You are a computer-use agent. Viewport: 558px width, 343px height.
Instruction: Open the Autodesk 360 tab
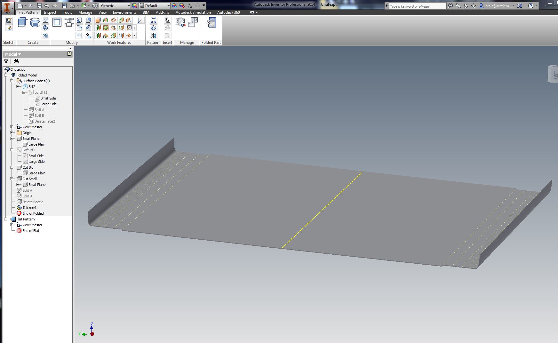tap(228, 12)
